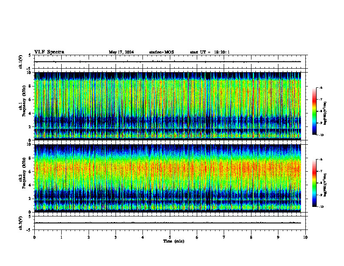
Task: Click the "-10" label on ch.2 color bar
Action: pos(321,207)
